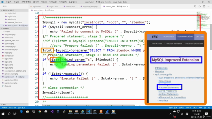Click Prepared Statements link in PHP docs inset
The width and height of the screenshot is (212, 119).
tap(169, 87)
